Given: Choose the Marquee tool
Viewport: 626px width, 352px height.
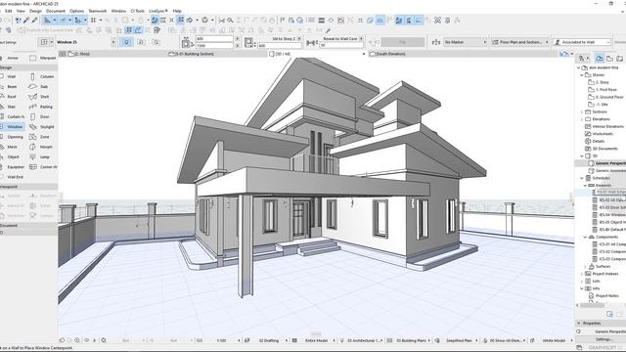Looking at the screenshot, I should click(42, 58).
